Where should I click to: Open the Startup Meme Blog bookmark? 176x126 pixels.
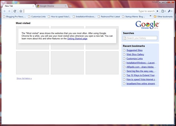click(133, 17)
